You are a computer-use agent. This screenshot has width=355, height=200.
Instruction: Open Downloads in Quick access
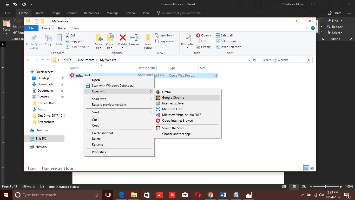click(45, 84)
